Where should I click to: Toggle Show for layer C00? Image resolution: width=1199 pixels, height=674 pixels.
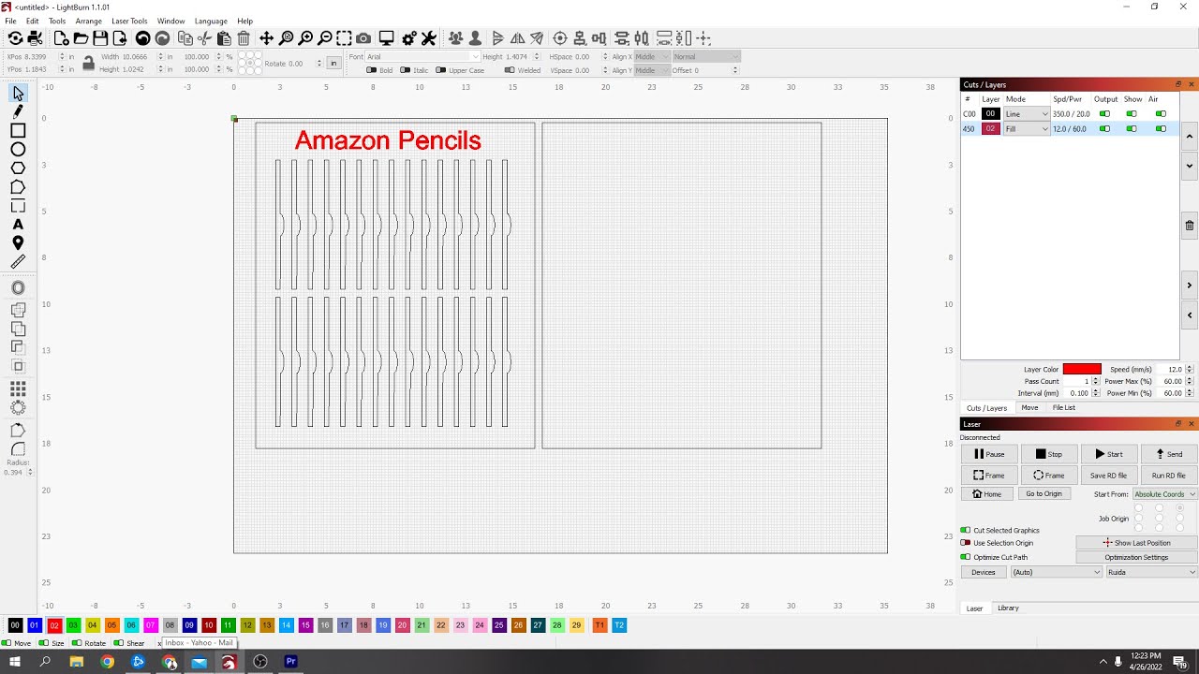1132,114
